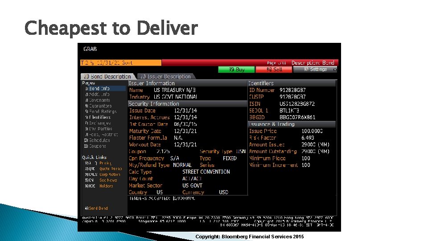Open the 97 Settings dropdown
428x241 pixels.
[x=315, y=70]
